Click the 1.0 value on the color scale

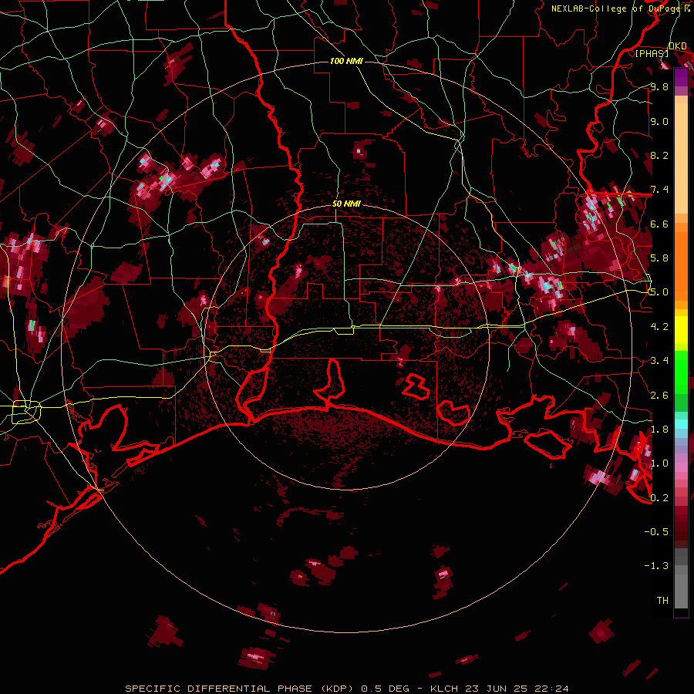(659, 463)
